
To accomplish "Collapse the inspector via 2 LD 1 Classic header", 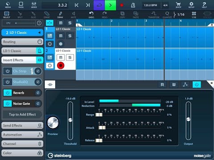I will [x=22, y=32].
